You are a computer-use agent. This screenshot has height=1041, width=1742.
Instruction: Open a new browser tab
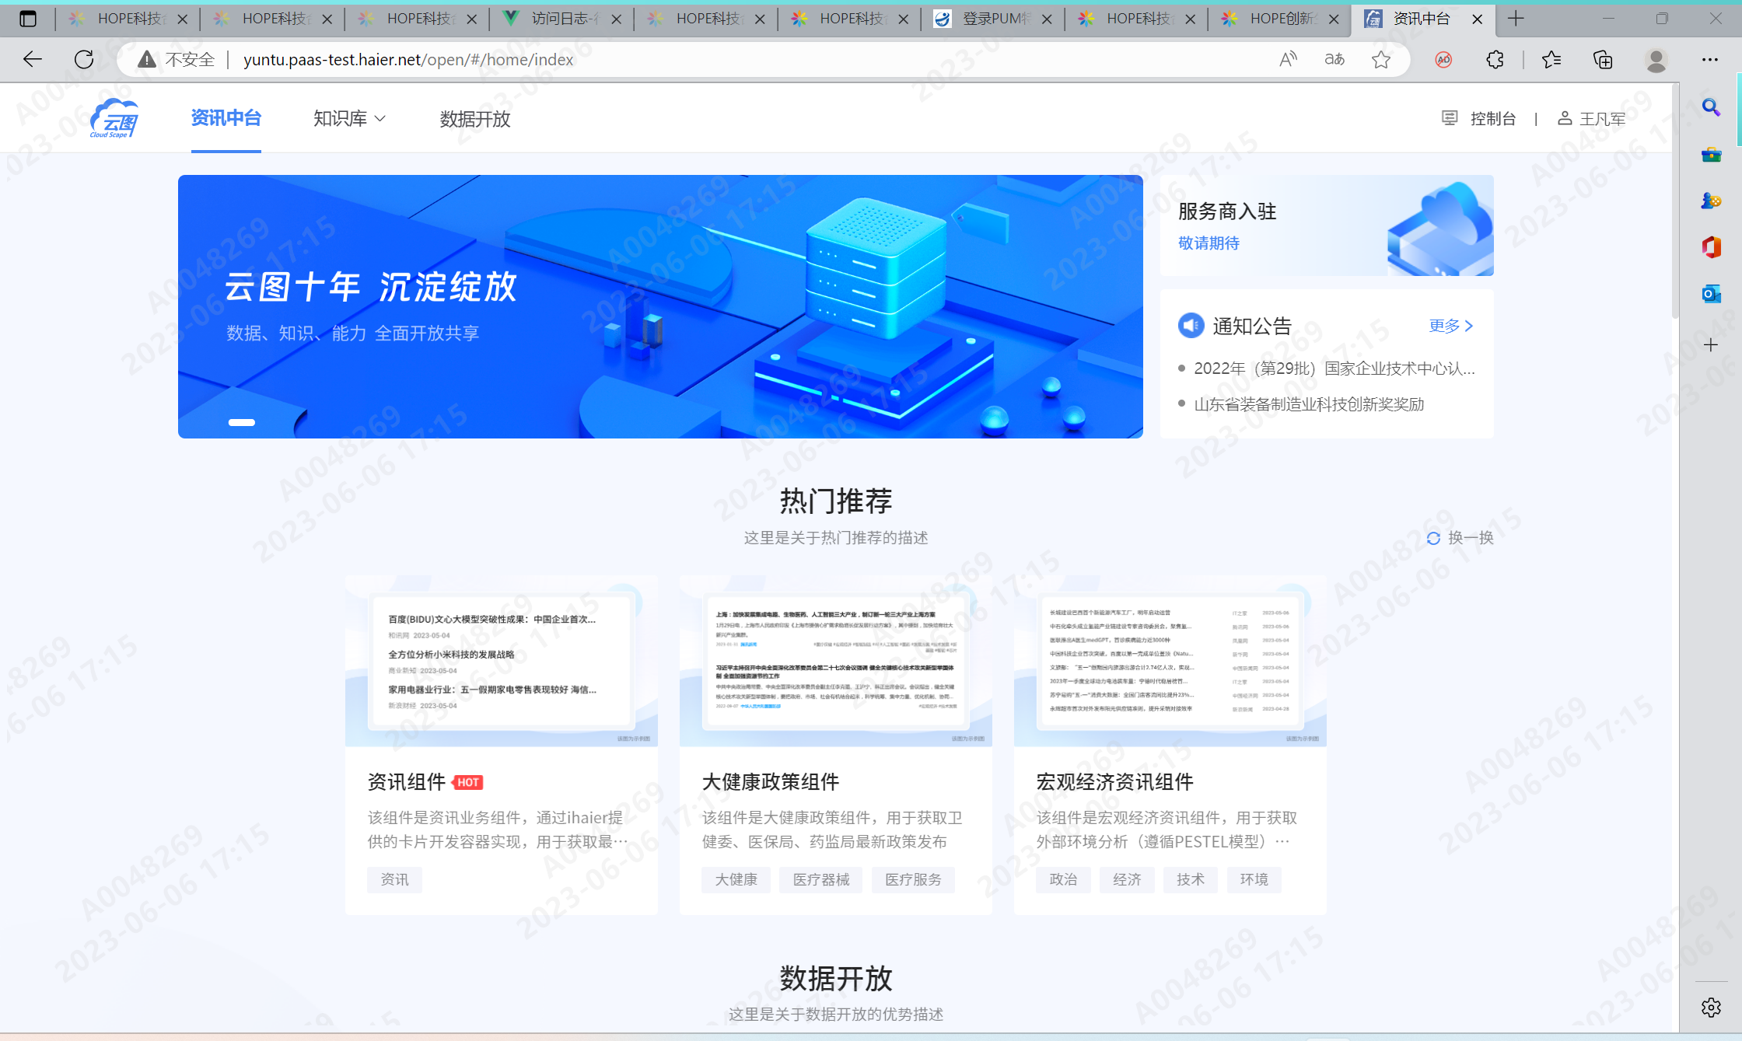point(1516,19)
